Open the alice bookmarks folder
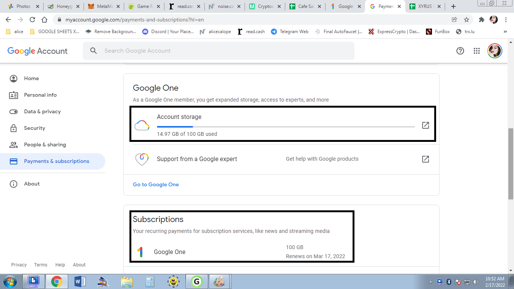Image resolution: width=514 pixels, height=289 pixels. pyautogui.click(x=15, y=32)
